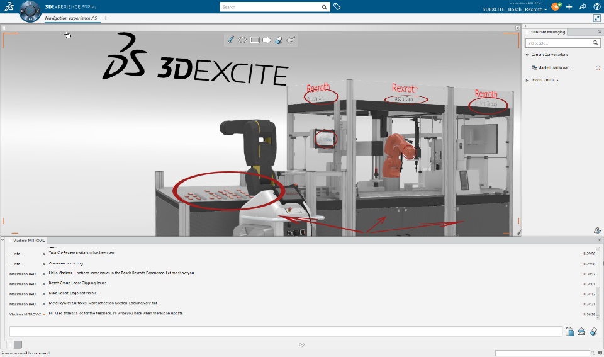This screenshot has height=357, width=604.
Task: Click the chat scrollbar thumb
Action: pyautogui.click(x=598, y=302)
